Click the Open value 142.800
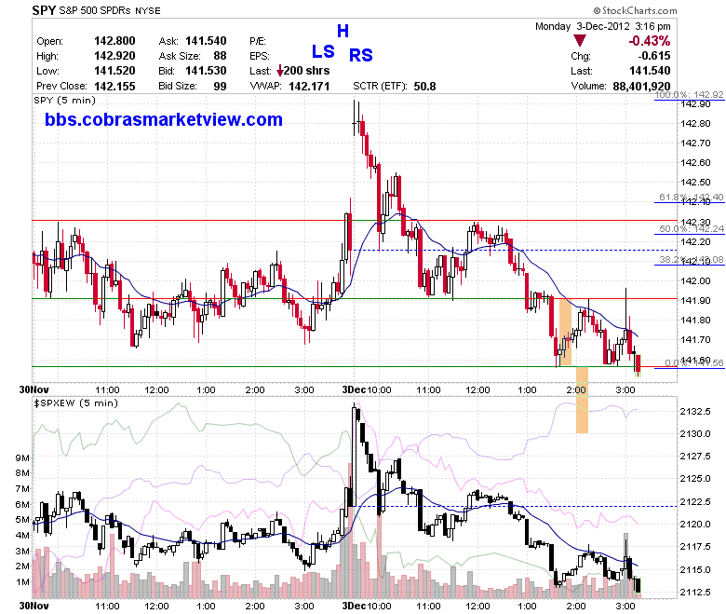The height and width of the screenshot is (614, 726). coord(114,41)
